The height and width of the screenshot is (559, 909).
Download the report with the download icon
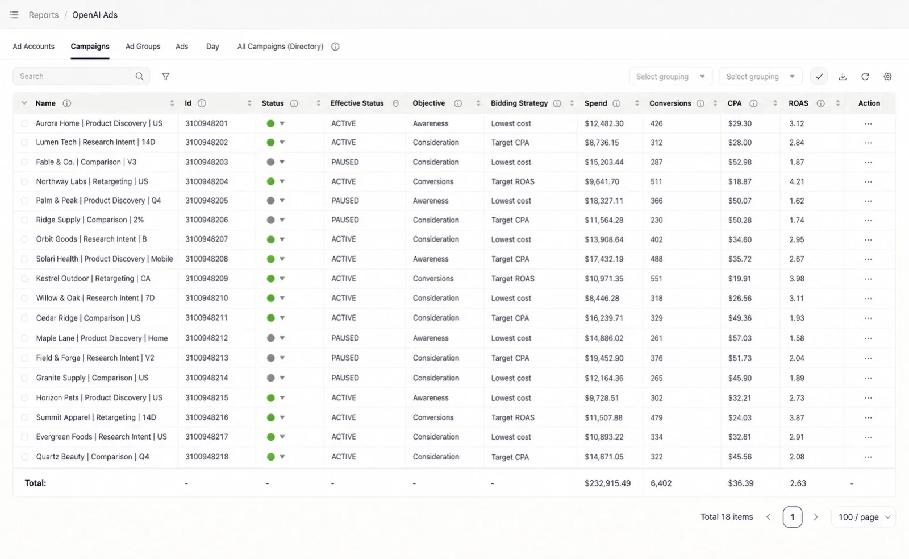point(843,76)
